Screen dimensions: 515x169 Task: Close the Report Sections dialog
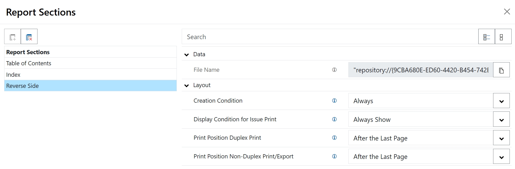point(507,12)
